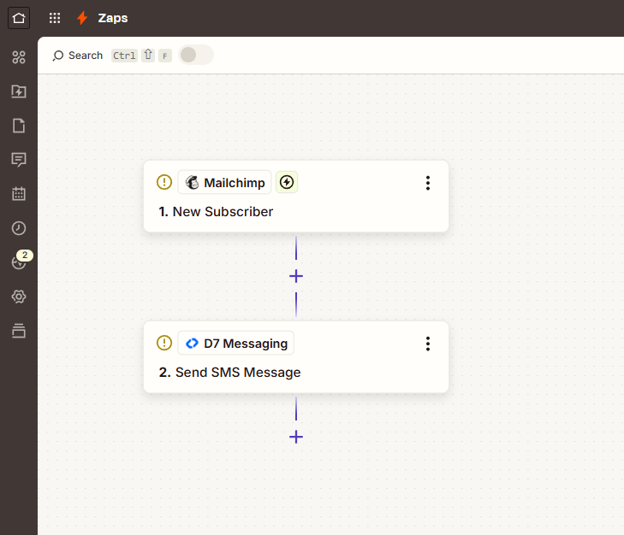Open the apps grid menu
This screenshot has width=624, height=535.
point(55,18)
